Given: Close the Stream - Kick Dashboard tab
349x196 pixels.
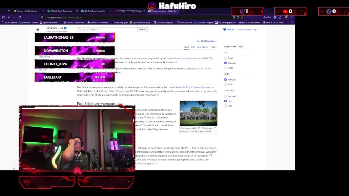Looking at the screenshot, I should [x=43, y=11].
